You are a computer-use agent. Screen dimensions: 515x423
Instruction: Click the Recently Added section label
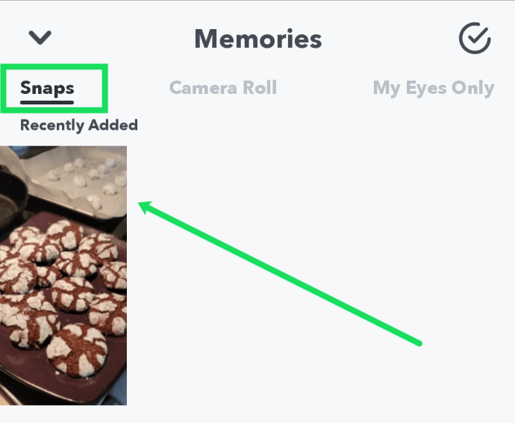[79, 125]
